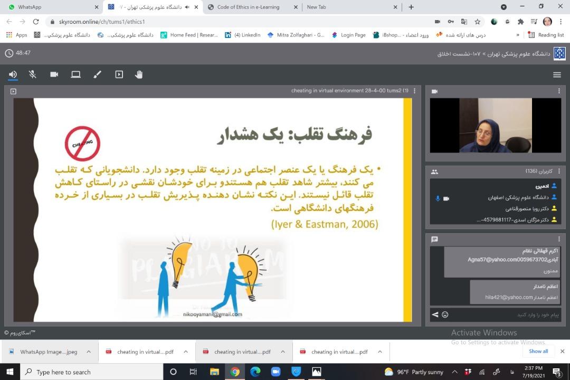Viewport: 570px width, 380px height.
Task: Select the whiteboard pen tool icon
Action: tap(97, 74)
